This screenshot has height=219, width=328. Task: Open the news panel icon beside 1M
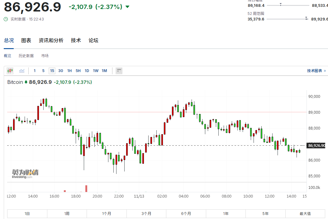(119, 71)
